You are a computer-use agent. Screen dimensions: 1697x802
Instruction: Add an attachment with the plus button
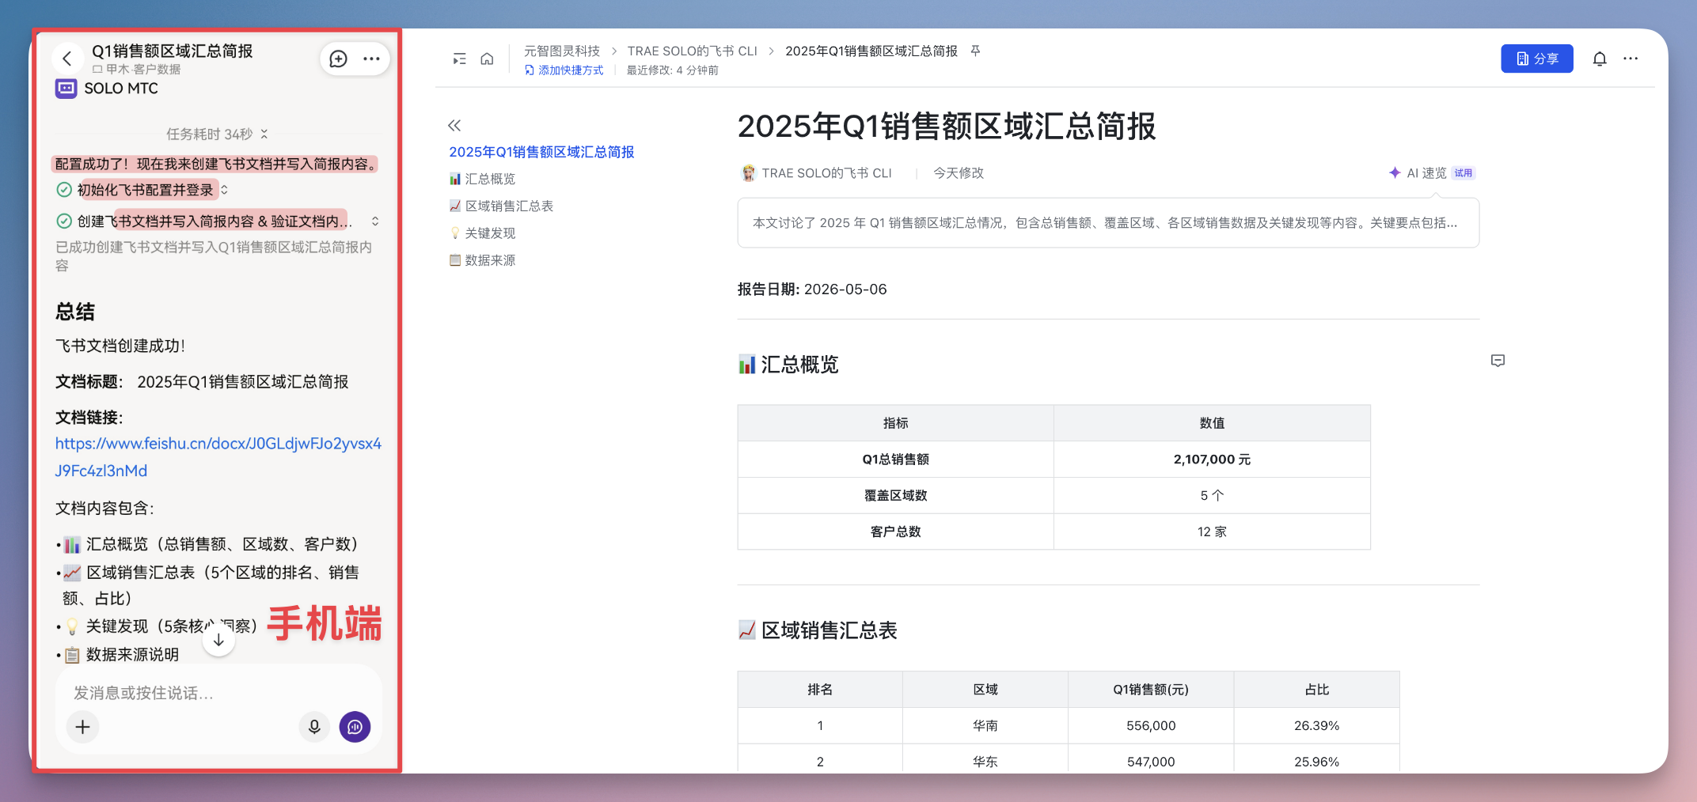[82, 727]
